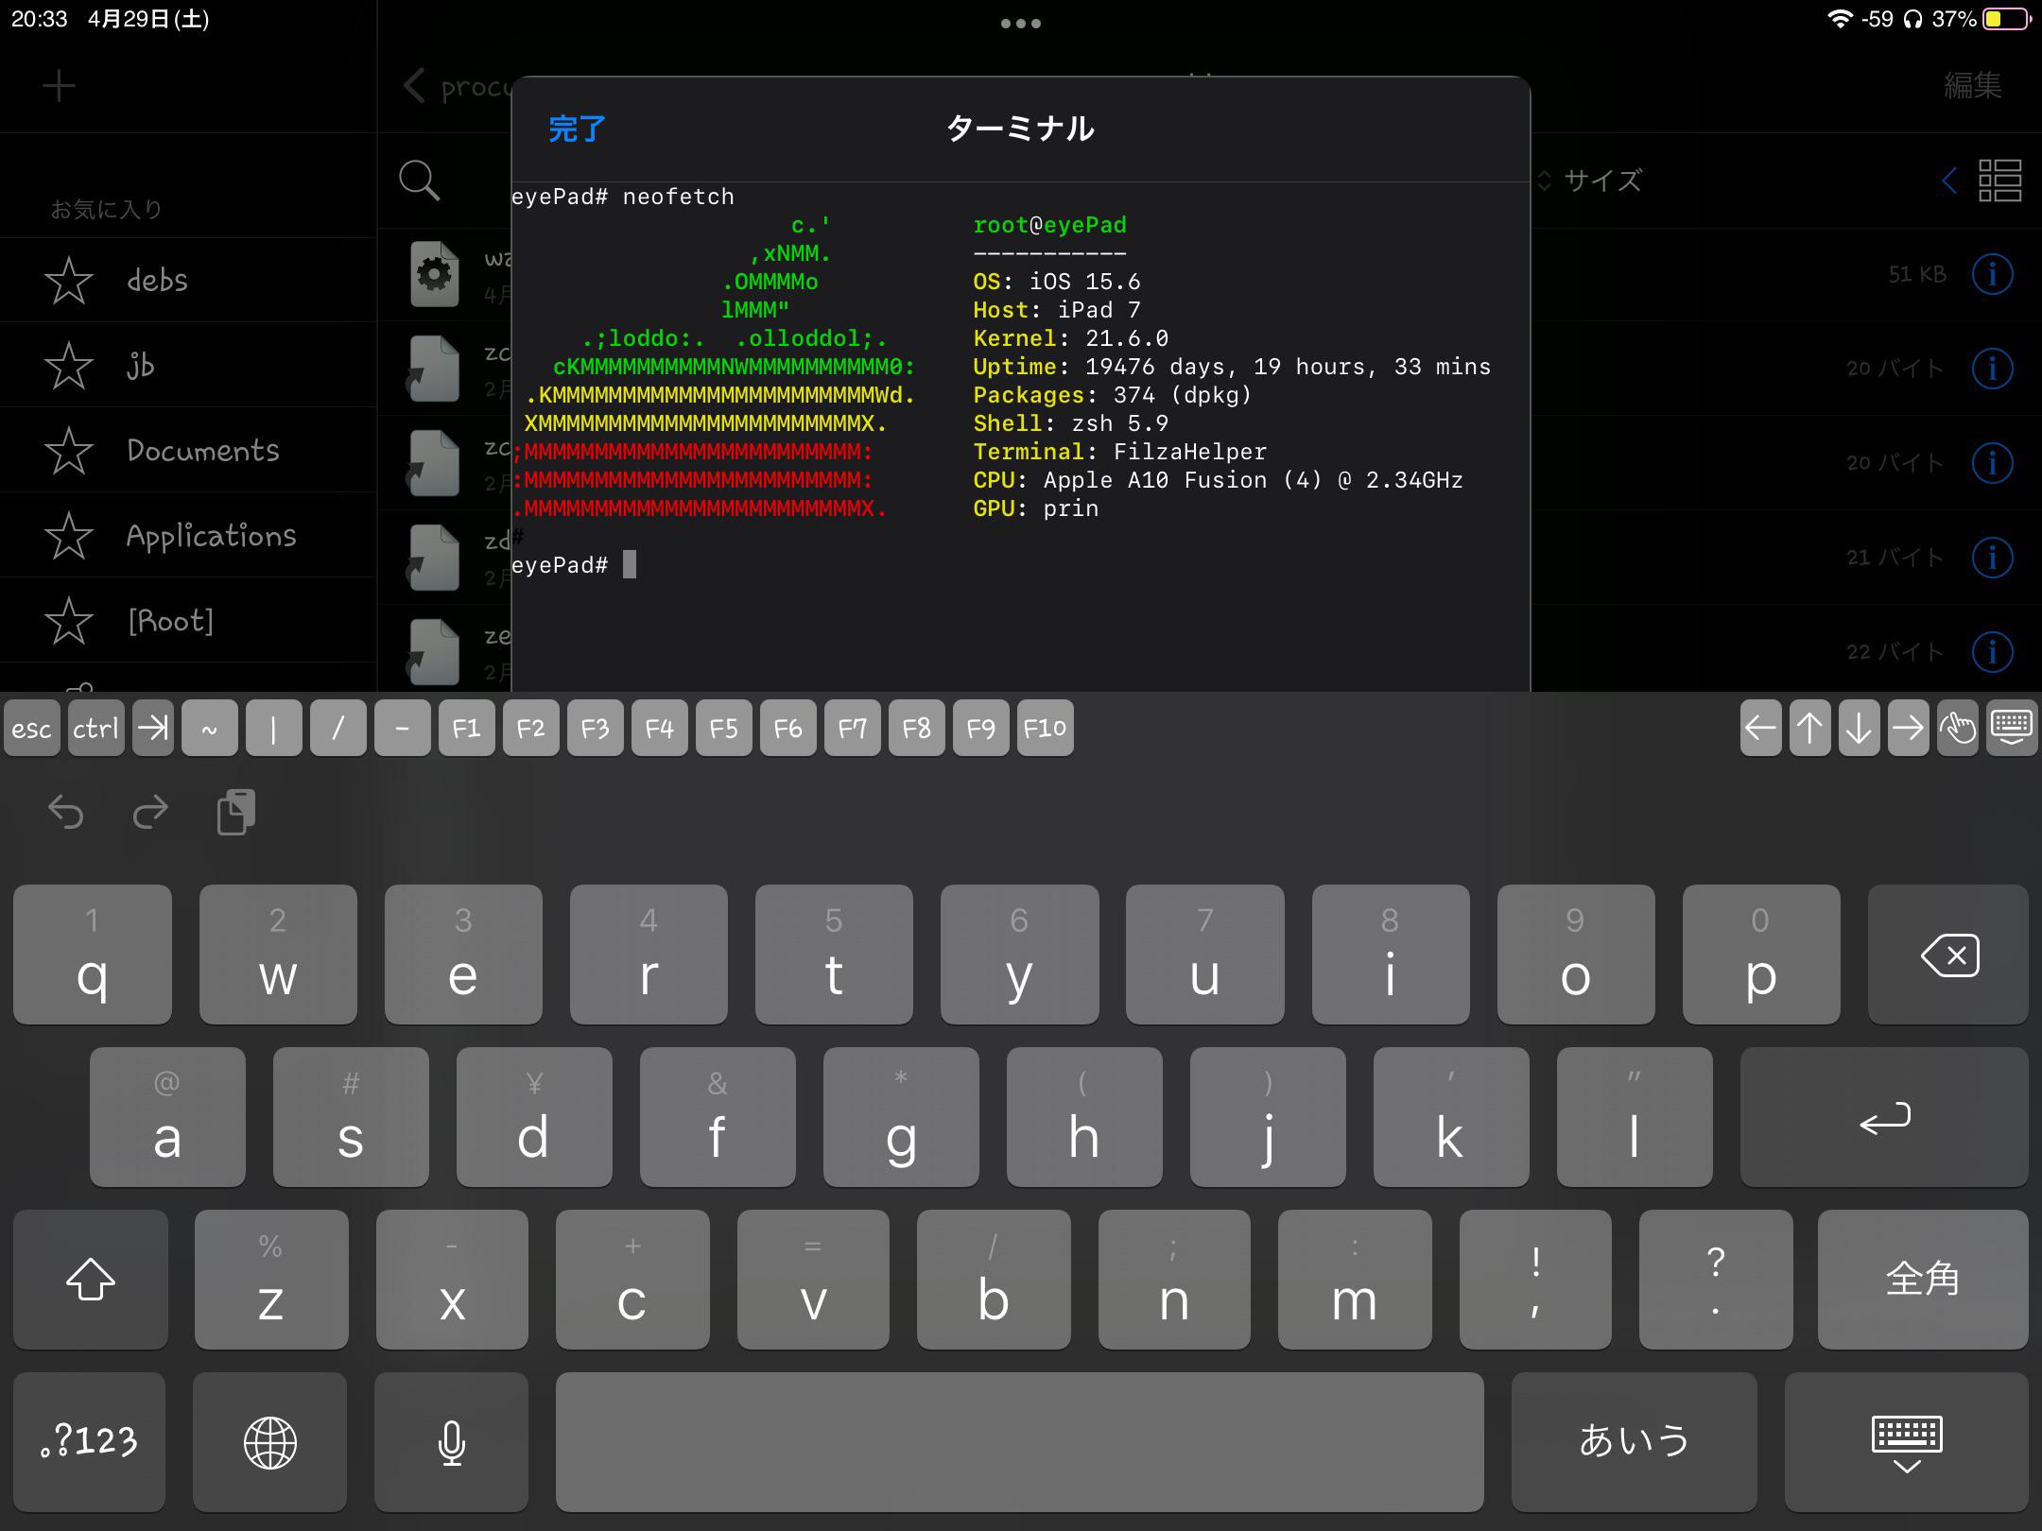Open the globe keyboard language switcher

coord(269,1441)
